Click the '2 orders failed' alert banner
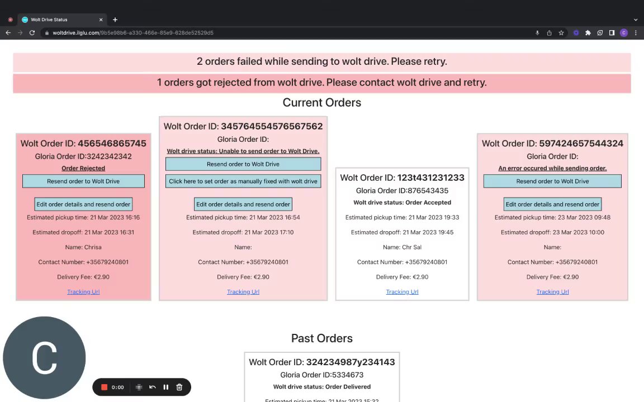 coord(322,61)
